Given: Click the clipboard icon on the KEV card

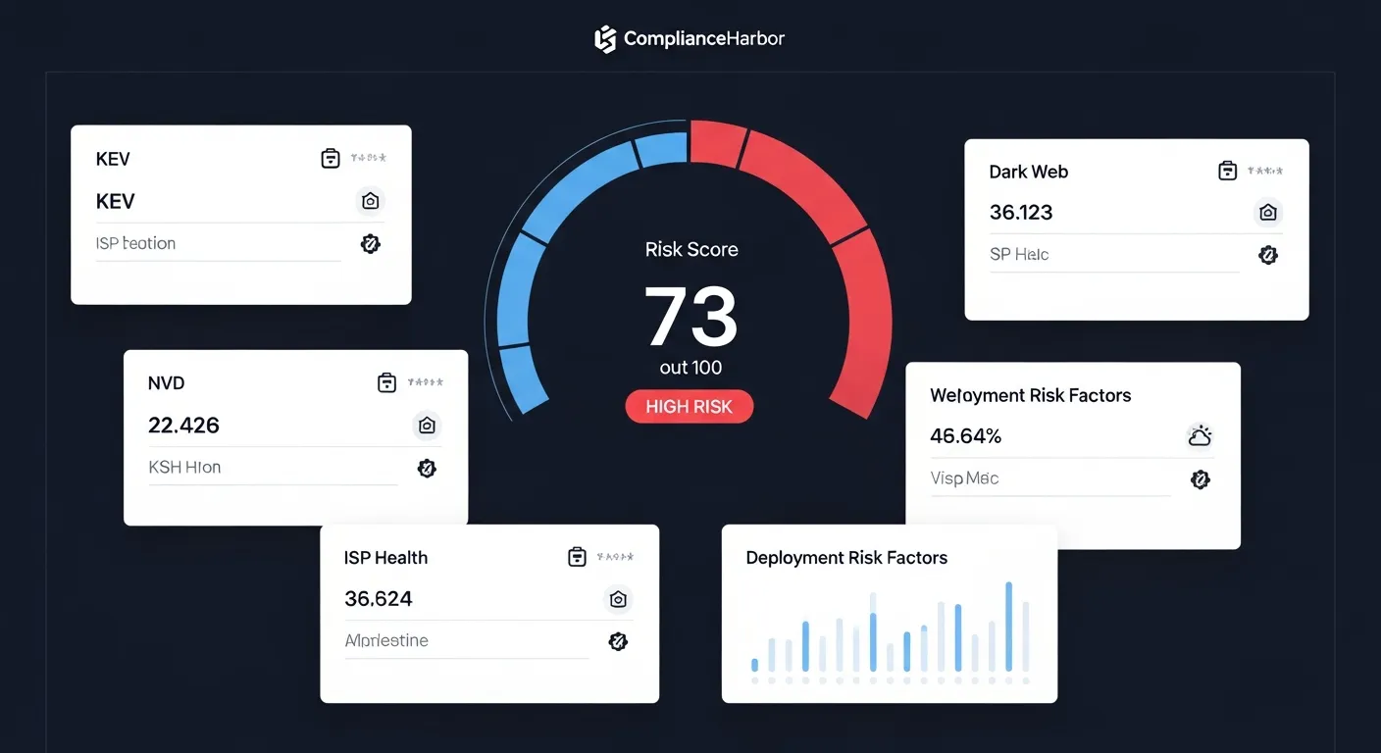Looking at the screenshot, I should coord(331,158).
